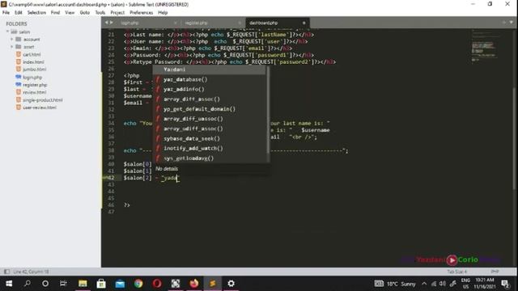
Task: Open Windows taskbar search
Action: click(x=28, y=284)
